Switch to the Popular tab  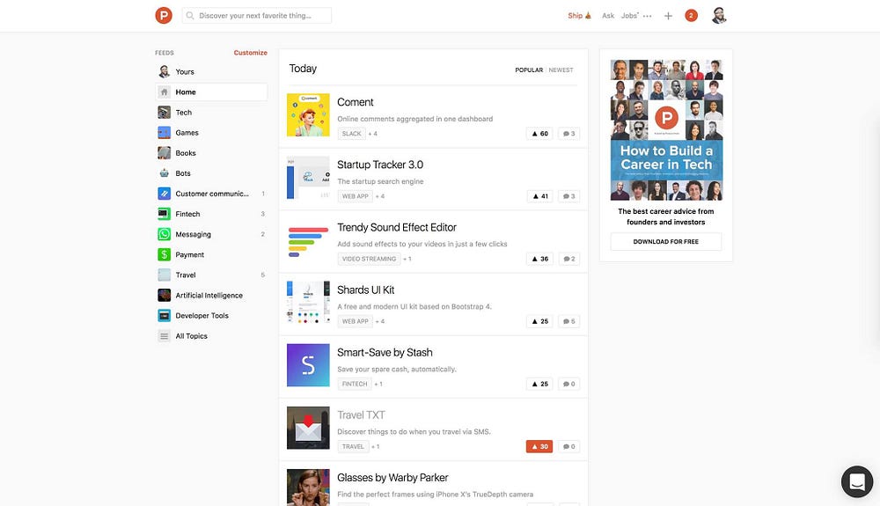tap(529, 70)
